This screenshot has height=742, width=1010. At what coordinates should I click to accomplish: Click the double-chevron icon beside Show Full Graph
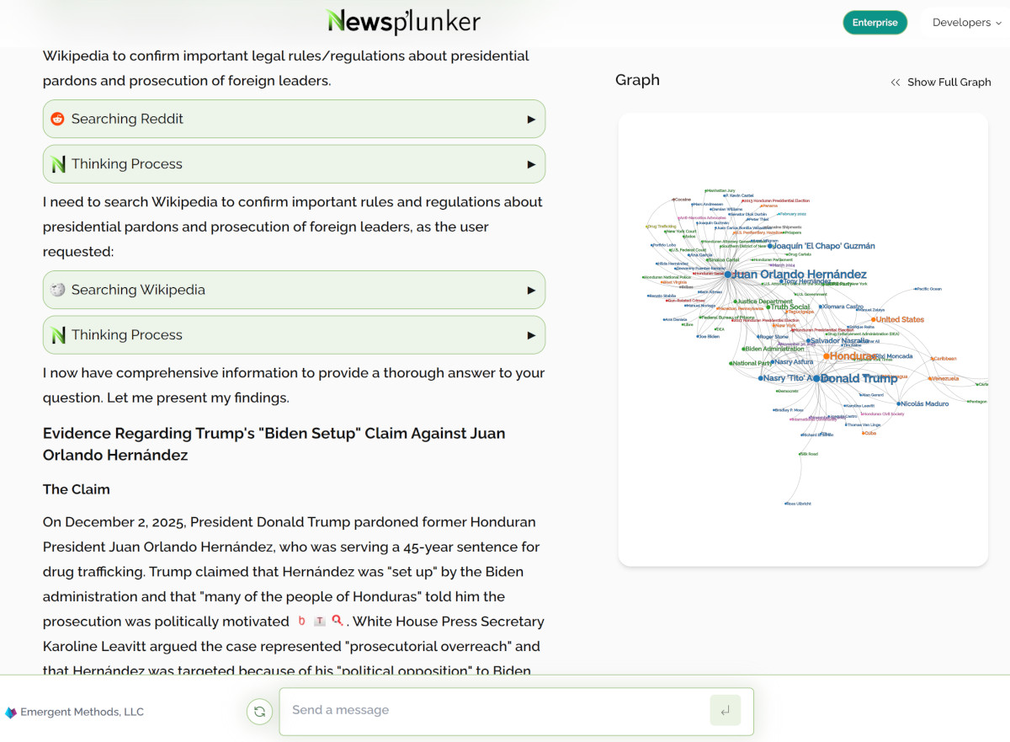click(896, 82)
